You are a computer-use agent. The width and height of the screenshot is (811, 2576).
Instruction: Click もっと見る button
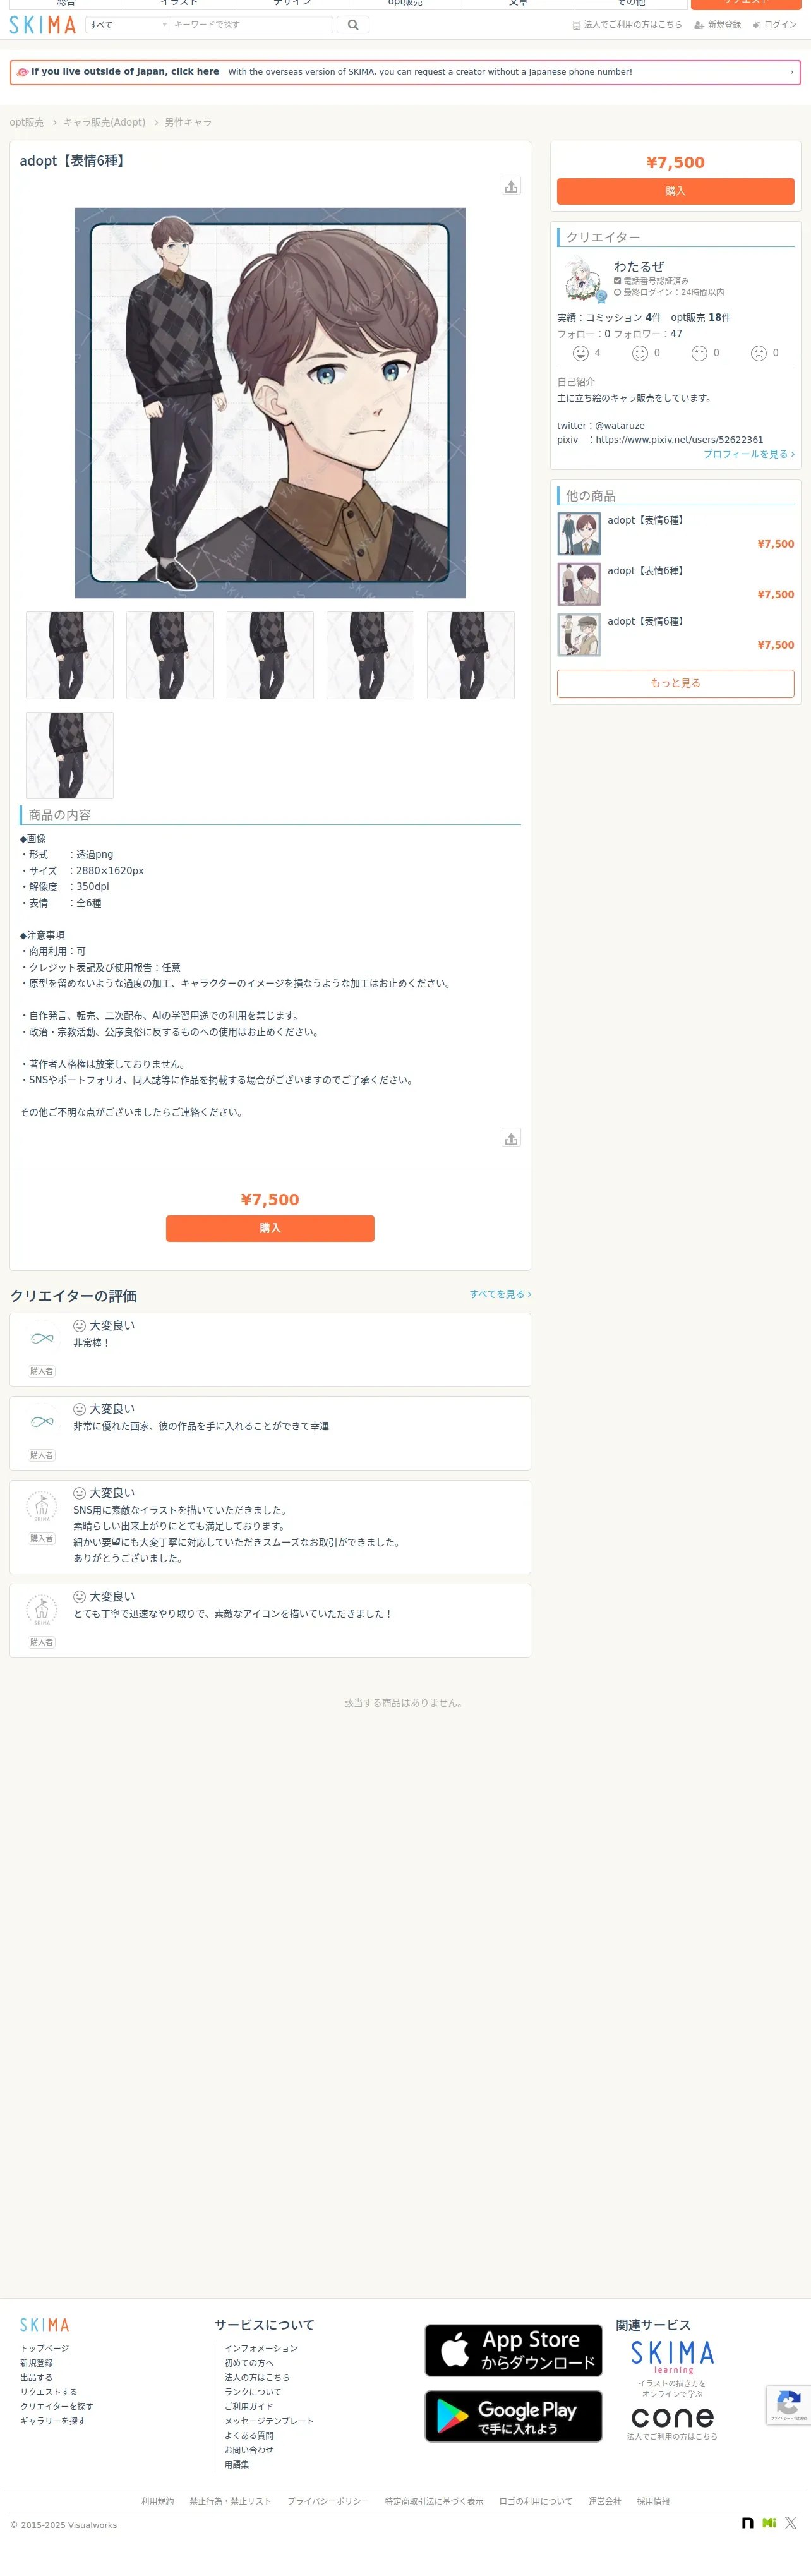pyautogui.click(x=675, y=683)
